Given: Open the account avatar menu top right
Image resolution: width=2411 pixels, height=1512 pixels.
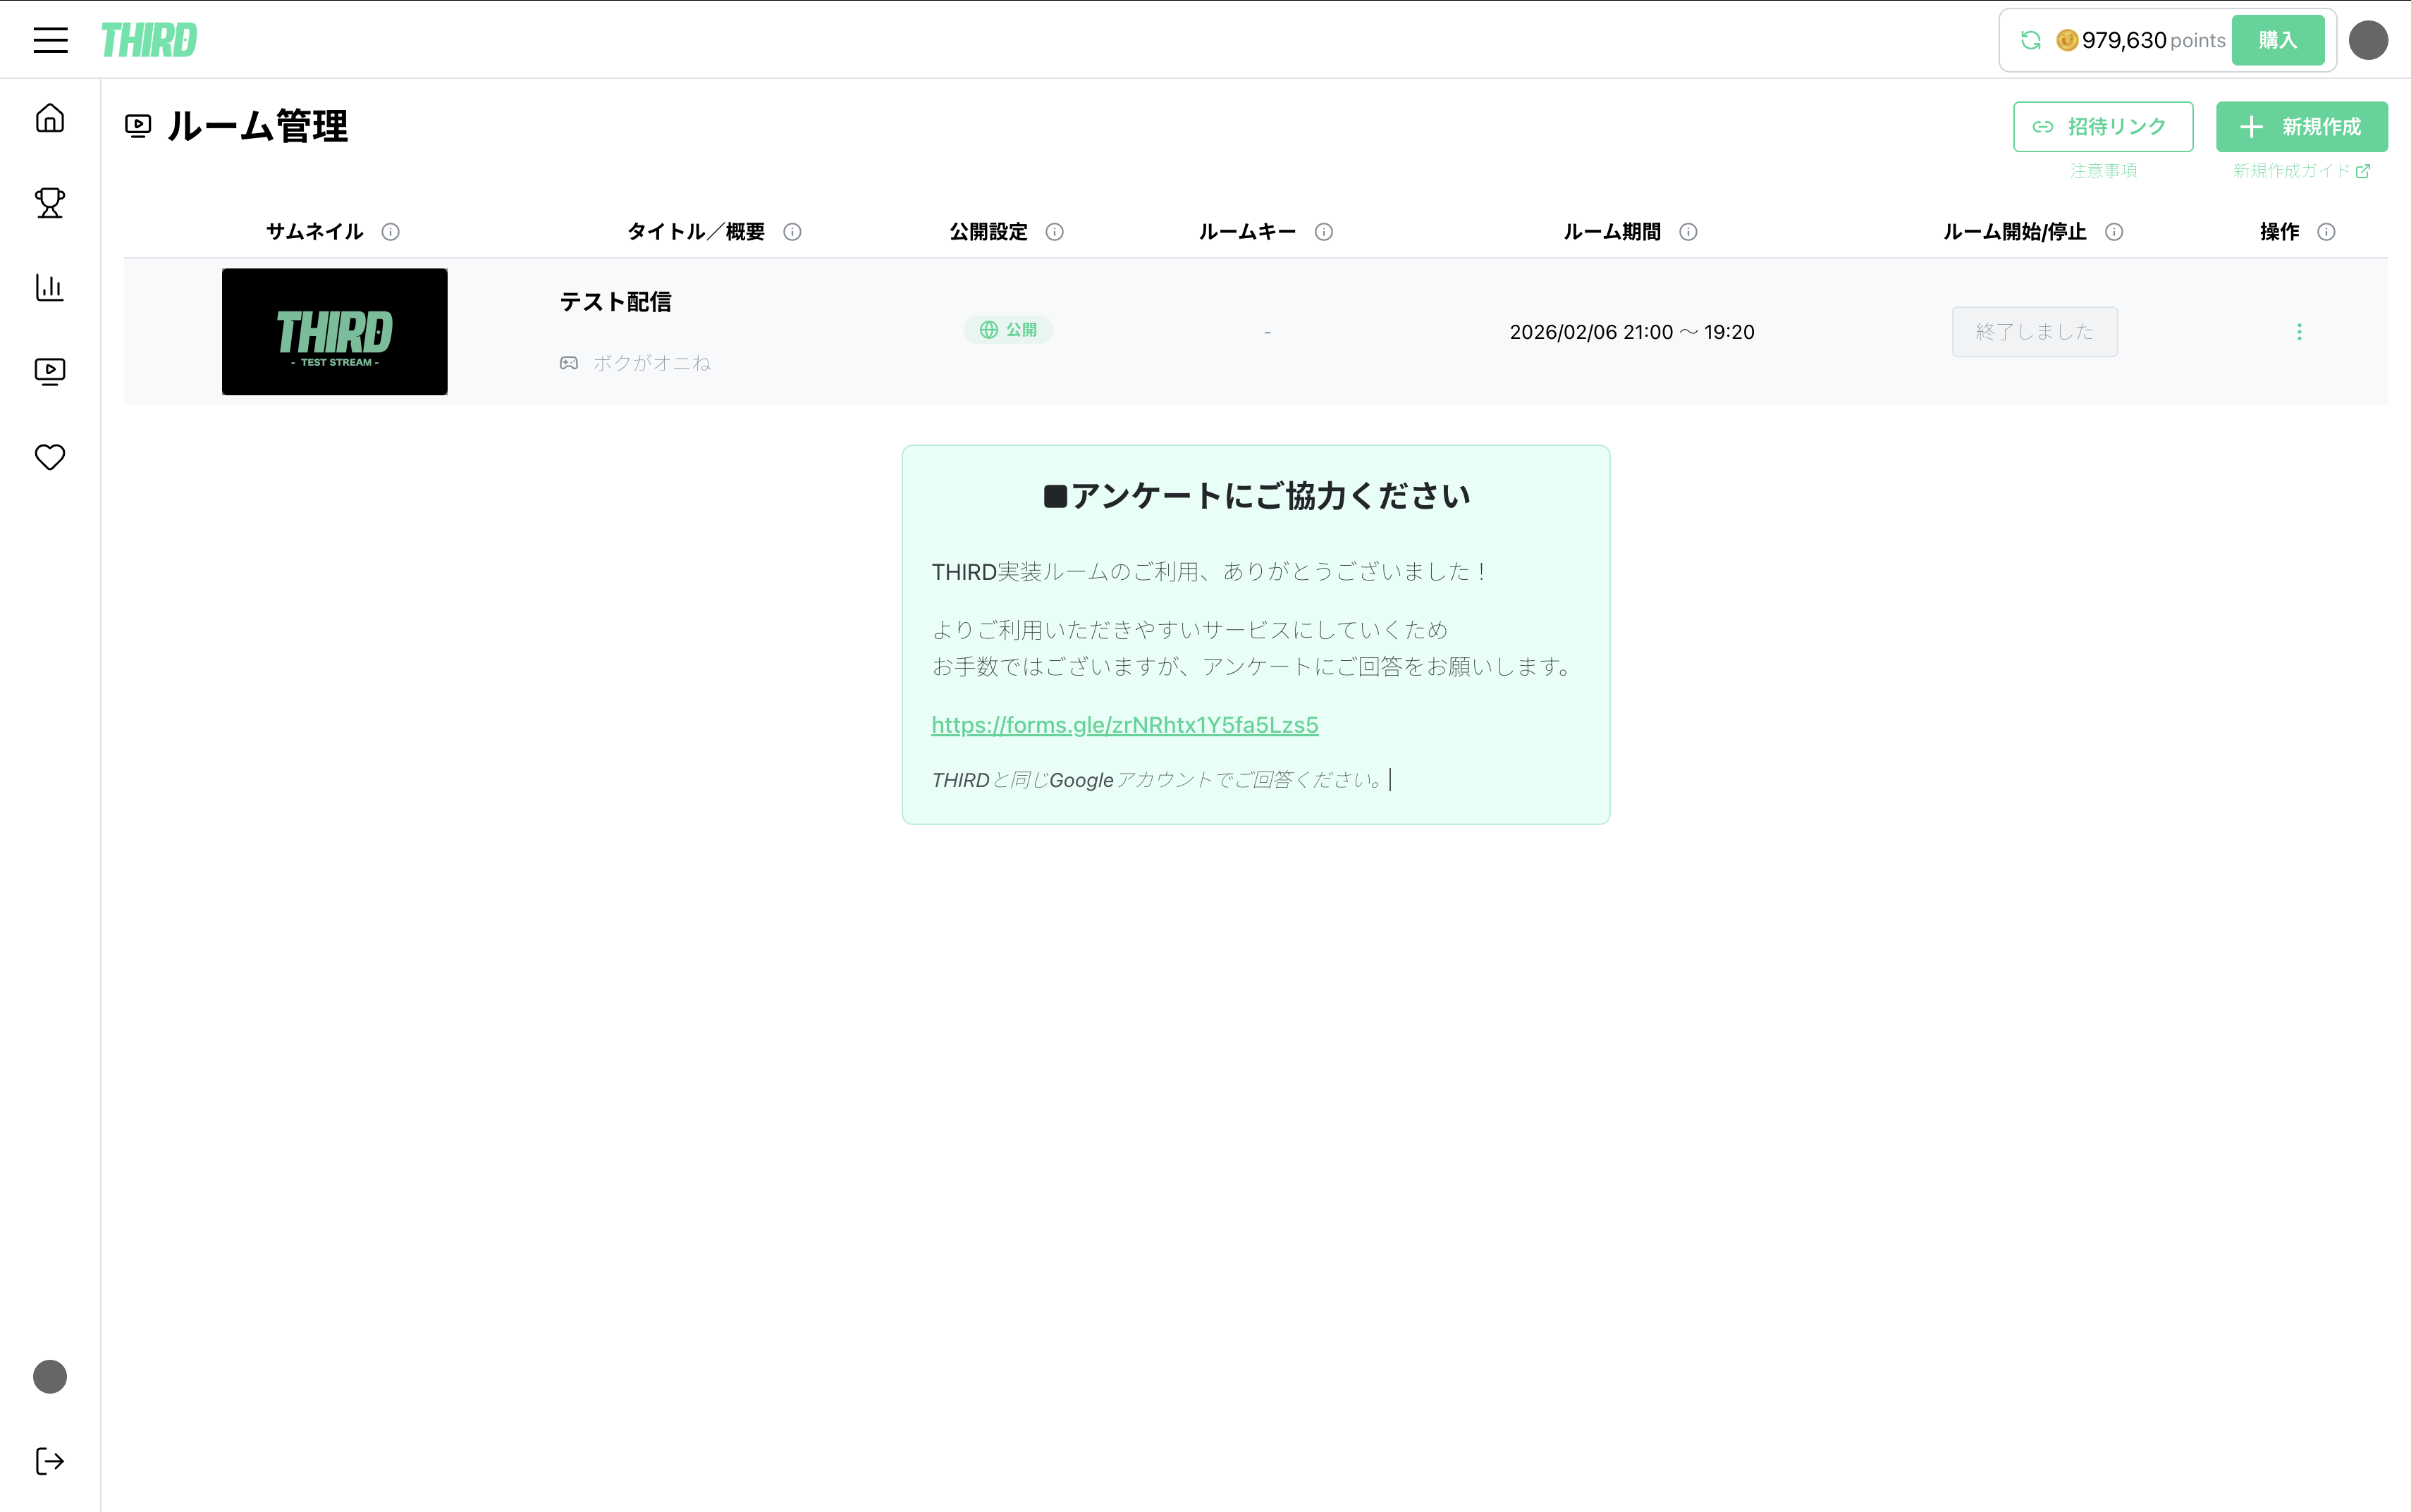Looking at the screenshot, I should point(2368,40).
